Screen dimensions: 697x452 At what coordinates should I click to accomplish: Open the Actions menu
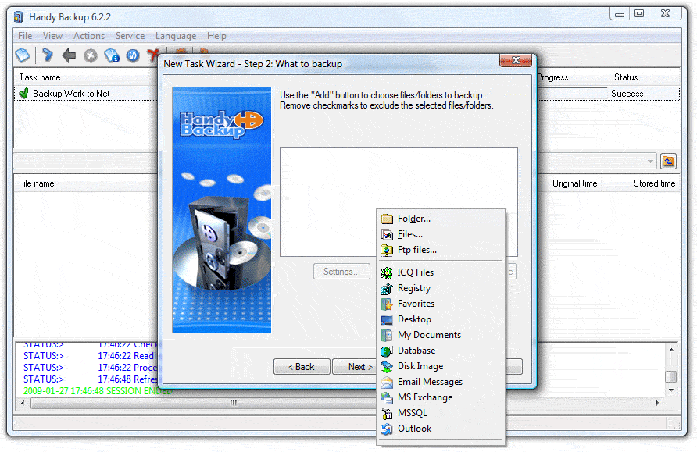[x=89, y=36]
